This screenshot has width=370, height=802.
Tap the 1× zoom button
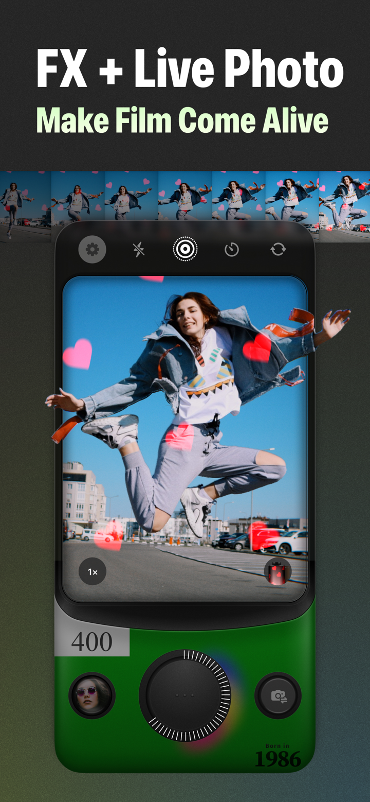point(92,572)
